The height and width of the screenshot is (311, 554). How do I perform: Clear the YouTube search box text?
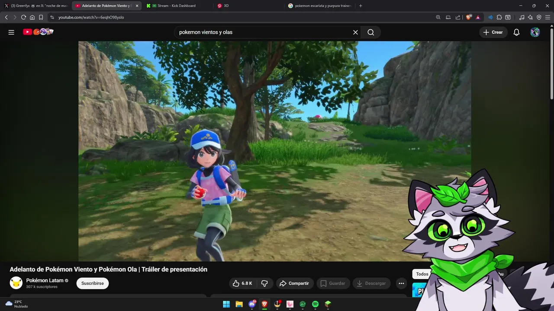355,32
